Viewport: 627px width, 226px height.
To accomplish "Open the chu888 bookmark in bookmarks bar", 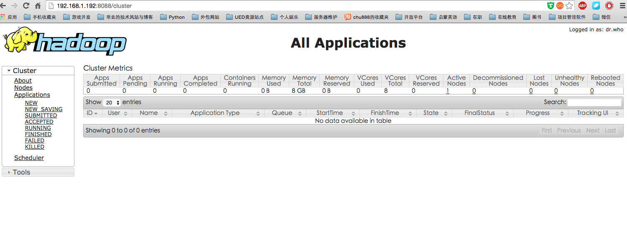I will (x=367, y=17).
